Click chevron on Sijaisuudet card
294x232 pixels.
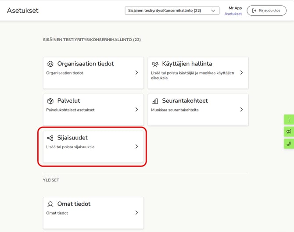point(136,146)
